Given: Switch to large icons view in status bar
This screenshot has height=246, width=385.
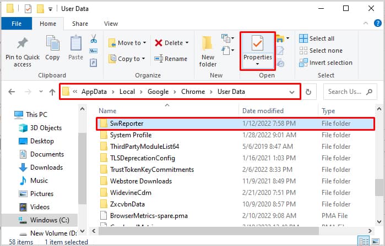Looking at the screenshot, I should (x=376, y=241).
